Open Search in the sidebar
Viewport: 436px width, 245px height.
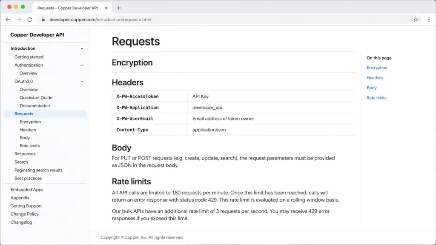coord(21,162)
